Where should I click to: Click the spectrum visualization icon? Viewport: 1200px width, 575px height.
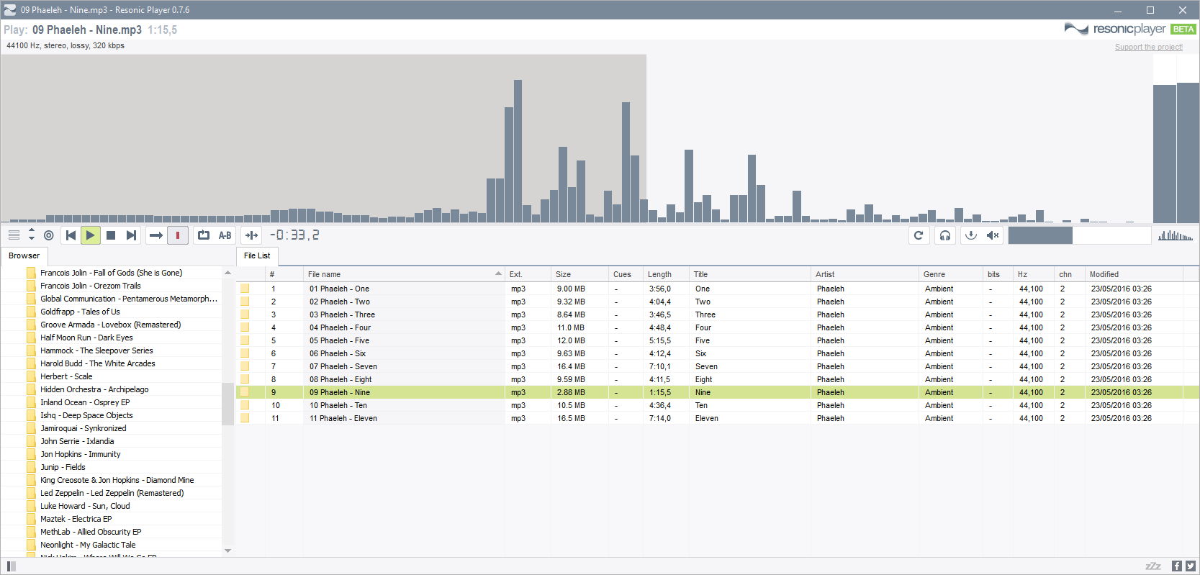1175,235
